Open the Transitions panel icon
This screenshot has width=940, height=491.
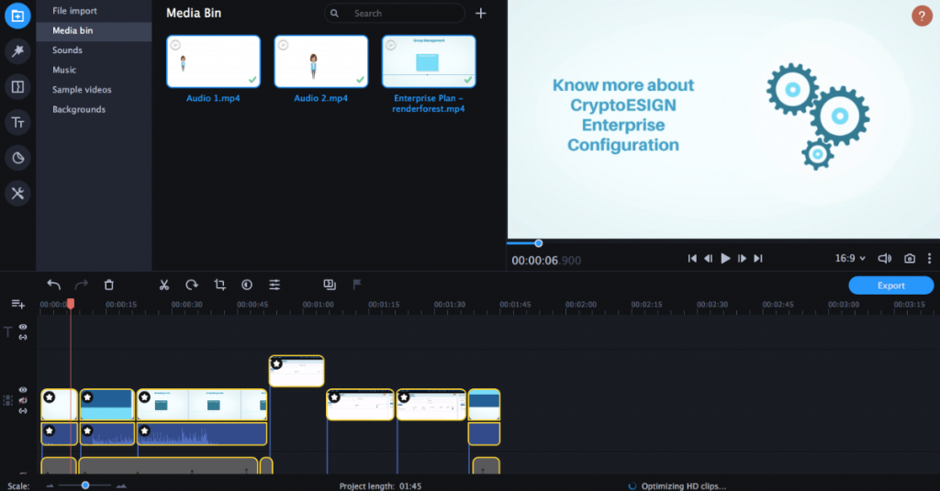coord(17,87)
